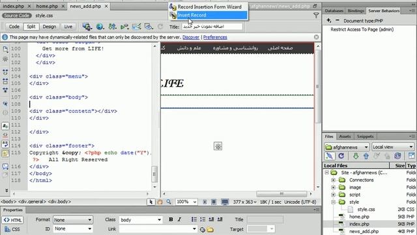Switch to home.php document tab
Image resolution: width=417 pixels, height=235 pixels.
47,6
